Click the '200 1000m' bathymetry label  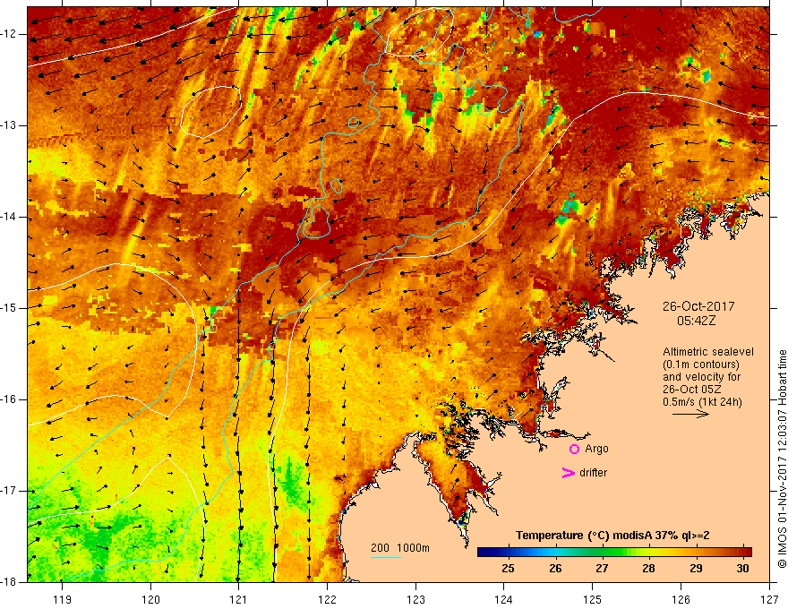pos(400,548)
